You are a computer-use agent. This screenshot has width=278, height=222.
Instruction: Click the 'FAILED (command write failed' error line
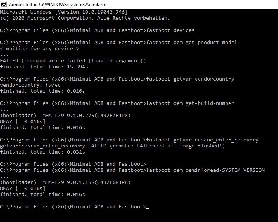73,61
